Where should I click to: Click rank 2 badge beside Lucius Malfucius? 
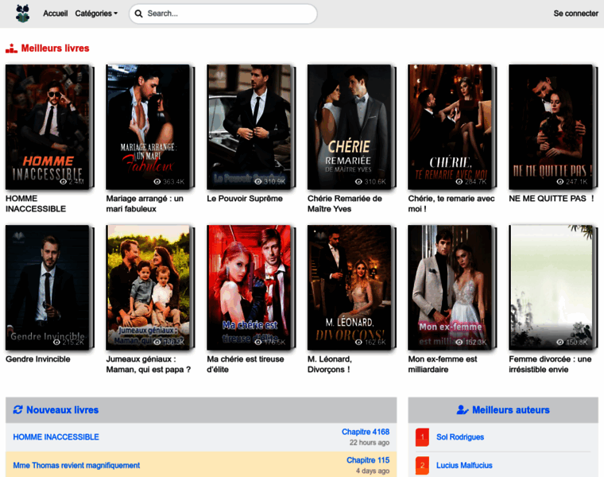[x=422, y=465]
